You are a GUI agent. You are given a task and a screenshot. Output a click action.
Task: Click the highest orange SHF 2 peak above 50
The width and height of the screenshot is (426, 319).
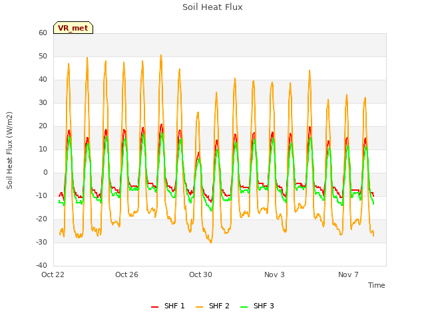pyautogui.click(x=161, y=55)
